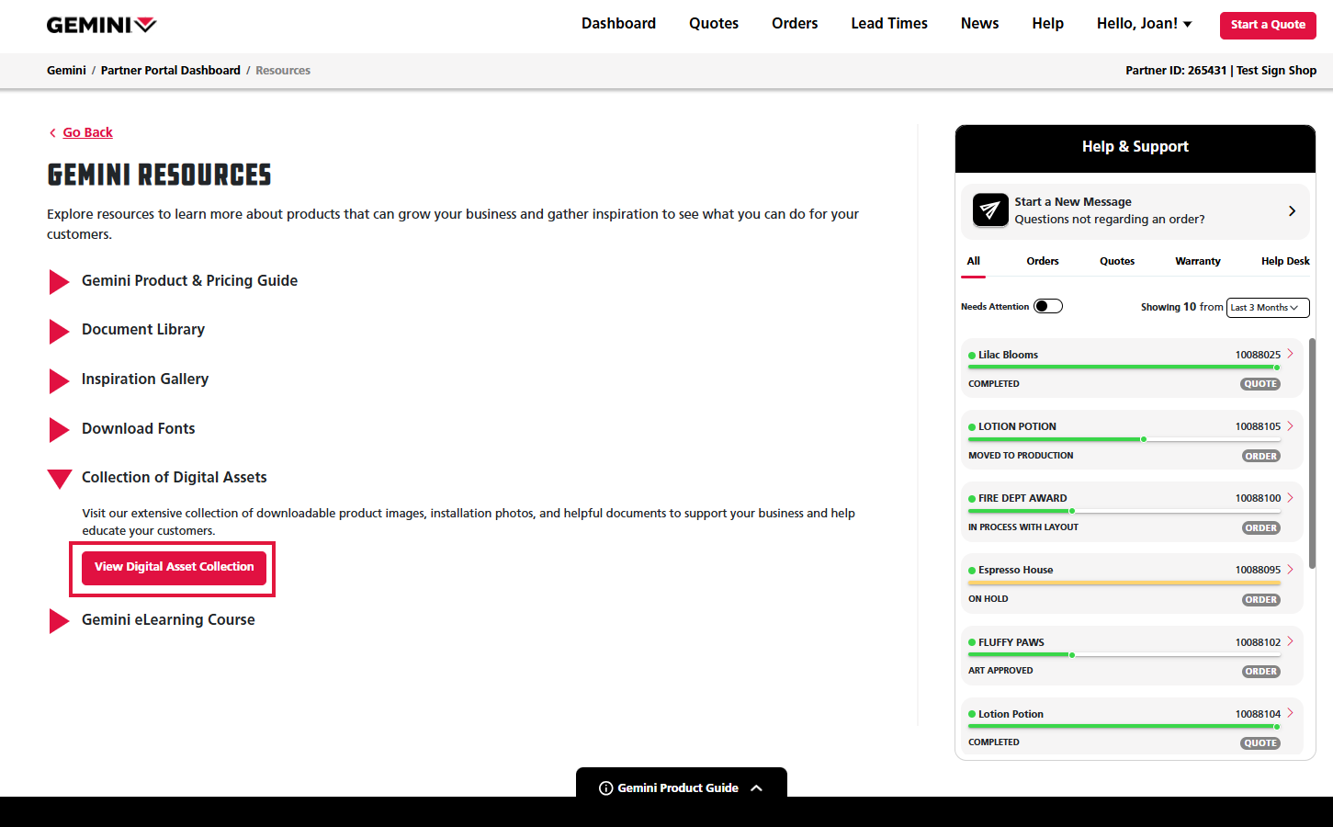Viewport: 1333px width, 827px height.
Task: Open FLUFFY PAWS order chevron arrow
Action: click(x=1290, y=641)
